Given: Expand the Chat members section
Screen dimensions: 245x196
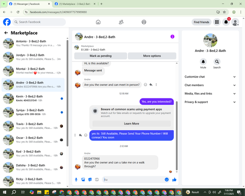Looking at the screenshot, I should click(210, 85).
